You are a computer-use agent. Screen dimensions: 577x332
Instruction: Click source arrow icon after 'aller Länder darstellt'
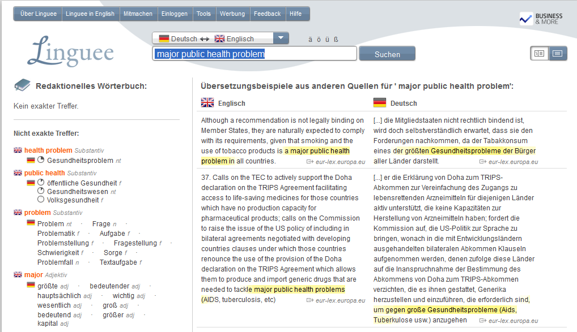tap(483, 162)
